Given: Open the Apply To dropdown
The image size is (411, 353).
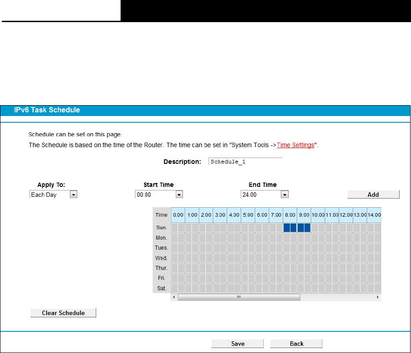Looking at the screenshot, I should [x=53, y=195].
